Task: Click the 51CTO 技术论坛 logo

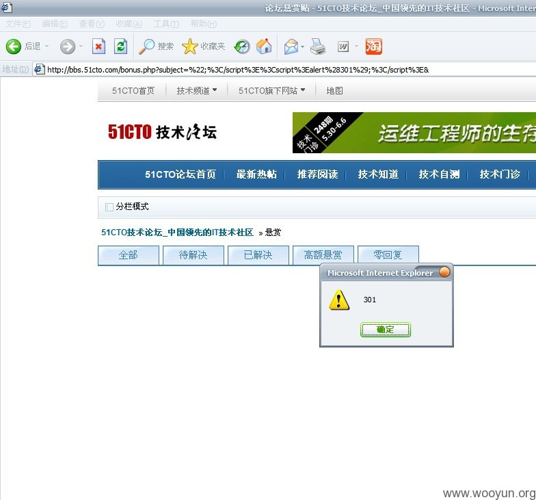Action: click(x=163, y=132)
